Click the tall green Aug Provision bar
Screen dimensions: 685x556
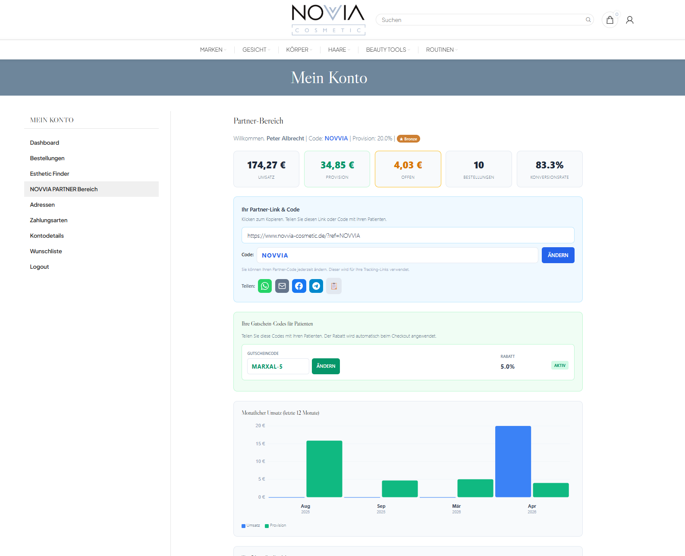tap(324, 469)
